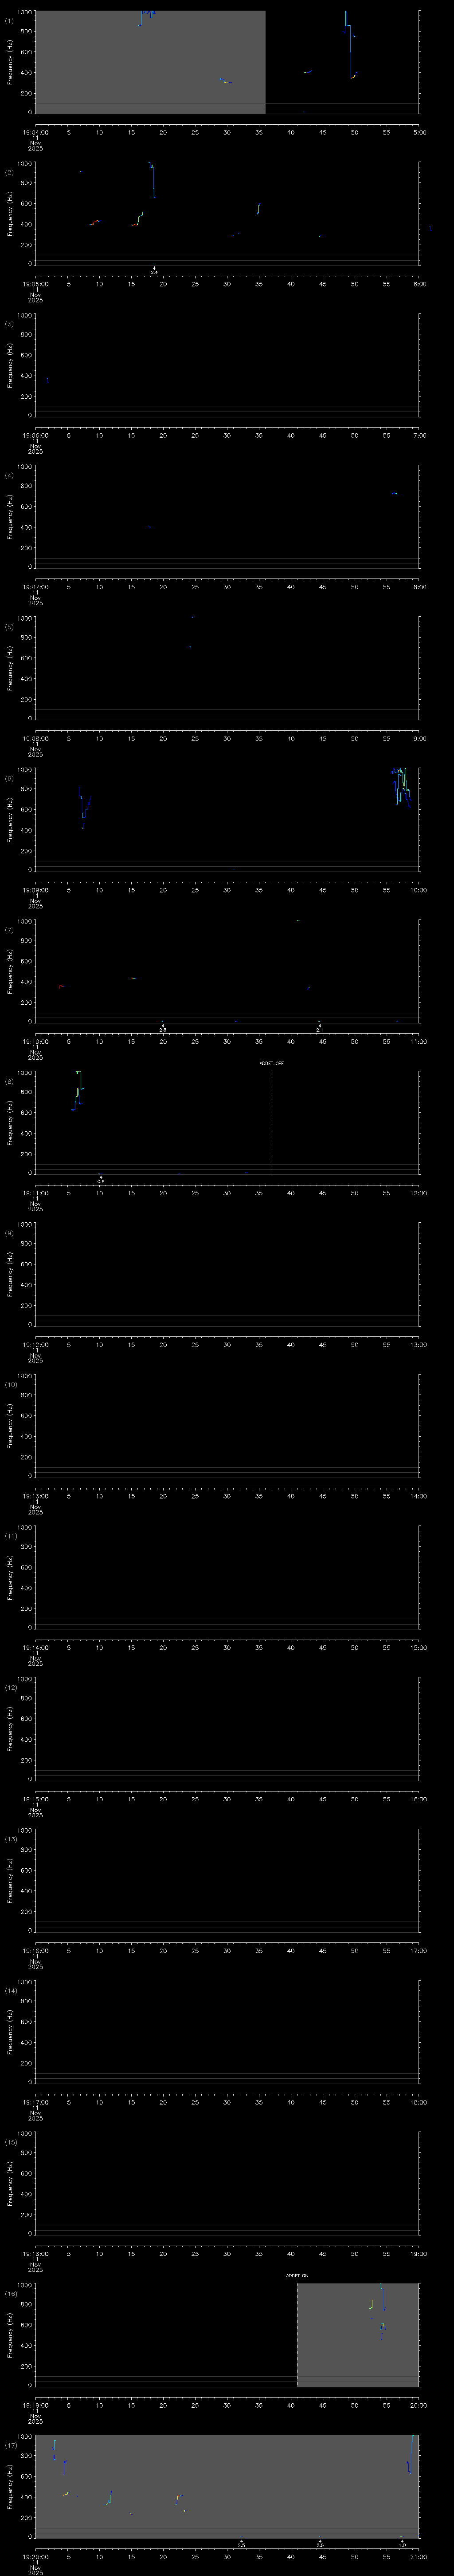Click the Frequency (Hz) axis label of panel 3
Screen dimensions: 454x2576
(x=10, y=365)
